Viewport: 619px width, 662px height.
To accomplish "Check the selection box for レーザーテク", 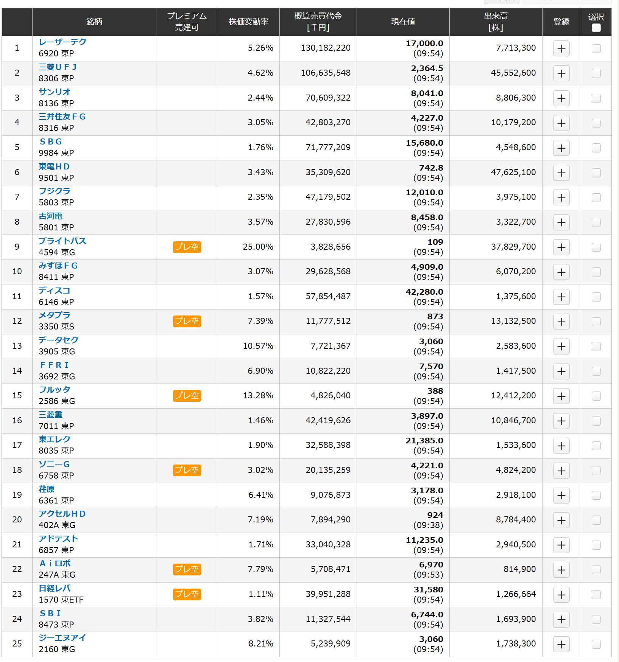I will click(x=596, y=48).
